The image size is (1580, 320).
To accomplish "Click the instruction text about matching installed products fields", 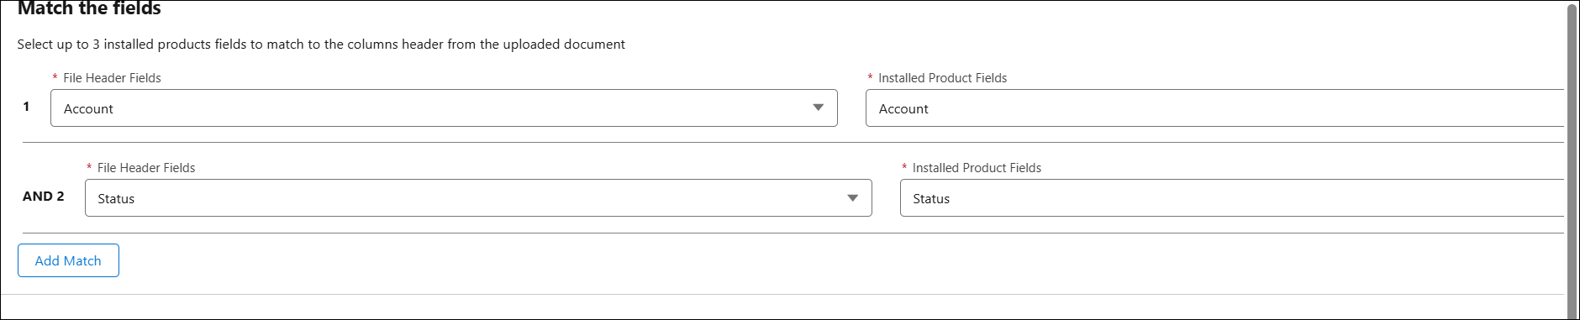I will pos(321,45).
